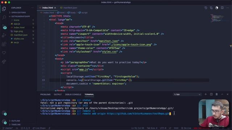Click the html breadcrumb item
Viewport: 232px width, 130px height.
coord(61,13)
